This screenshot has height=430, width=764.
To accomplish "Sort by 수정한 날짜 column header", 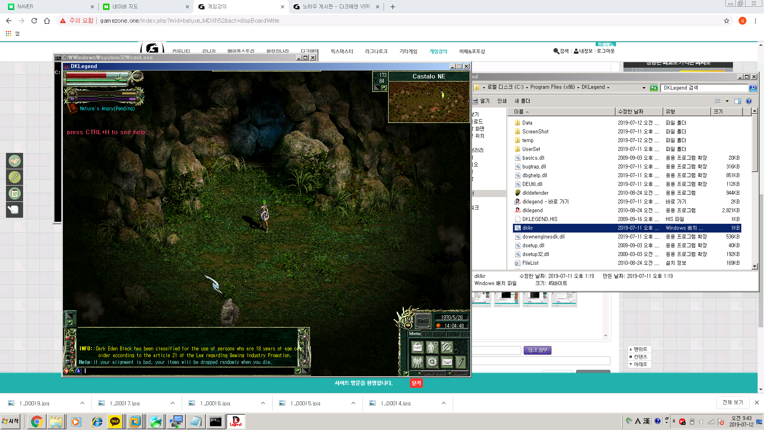I will pyautogui.click(x=639, y=111).
